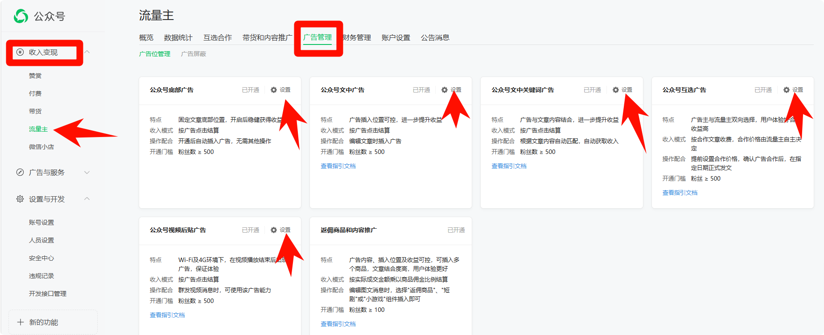
Task: Open the 公告消息 tab
Action: (x=435, y=38)
